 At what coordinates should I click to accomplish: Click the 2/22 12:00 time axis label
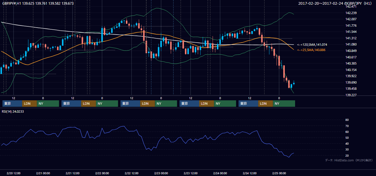click(x=132, y=173)
